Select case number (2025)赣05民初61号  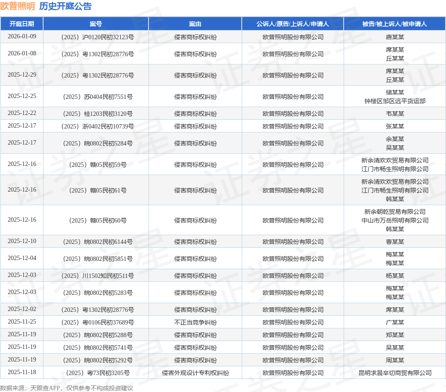pos(98,190)
